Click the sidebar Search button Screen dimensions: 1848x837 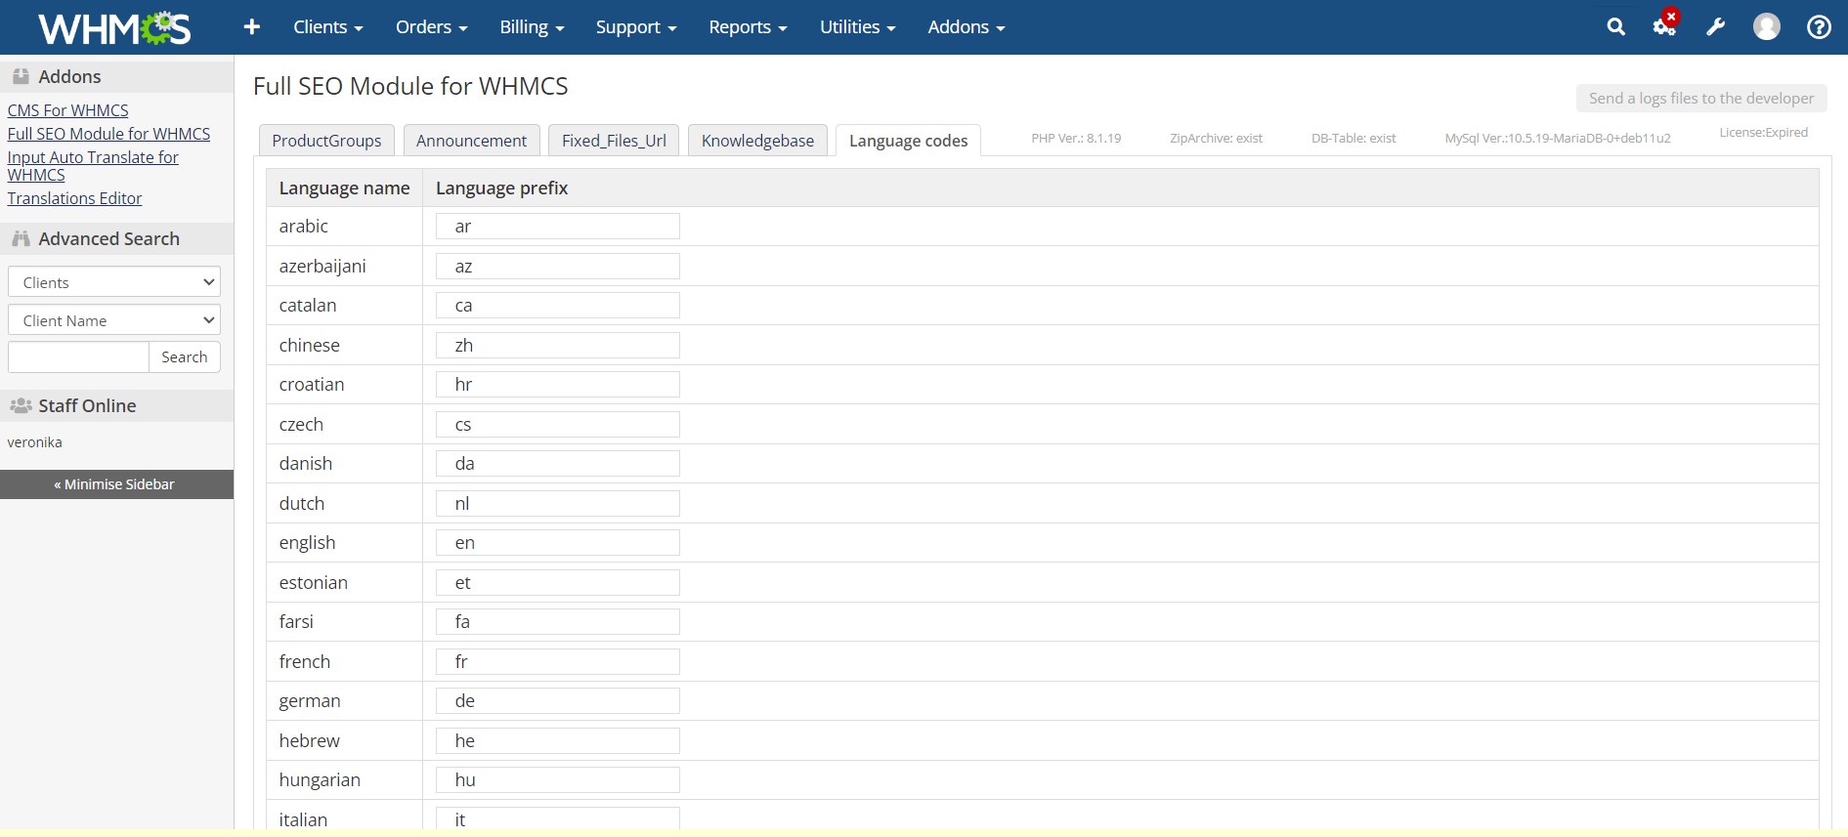coord(185,357)
